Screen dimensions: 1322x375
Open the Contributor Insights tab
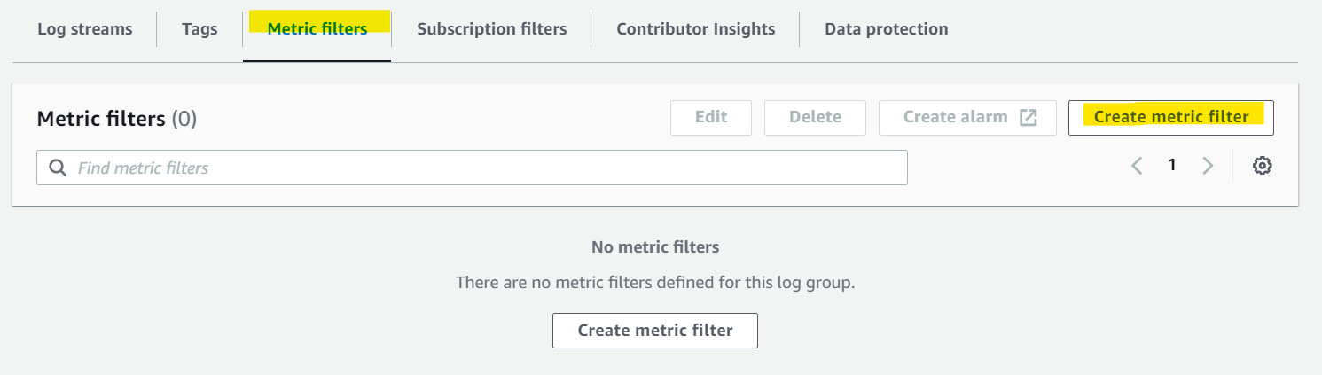tap(696, 29)
